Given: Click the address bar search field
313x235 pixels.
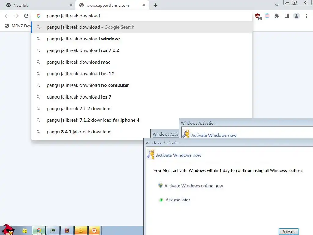Looking at the screenshot, I should pos(142,16).
